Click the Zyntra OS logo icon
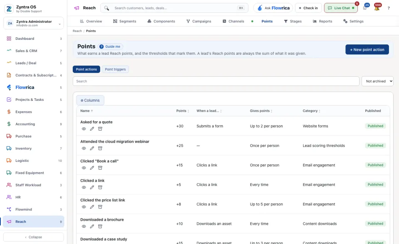Screen dimensions: 399x244 tap(9, 9)
